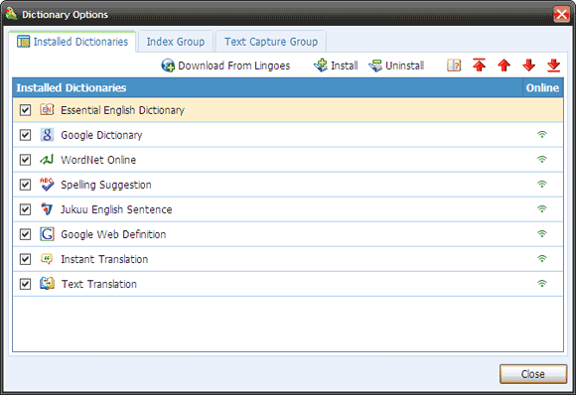
Task: Click the Spelling Suggestion ABC icon
Action: coord(47,185)
